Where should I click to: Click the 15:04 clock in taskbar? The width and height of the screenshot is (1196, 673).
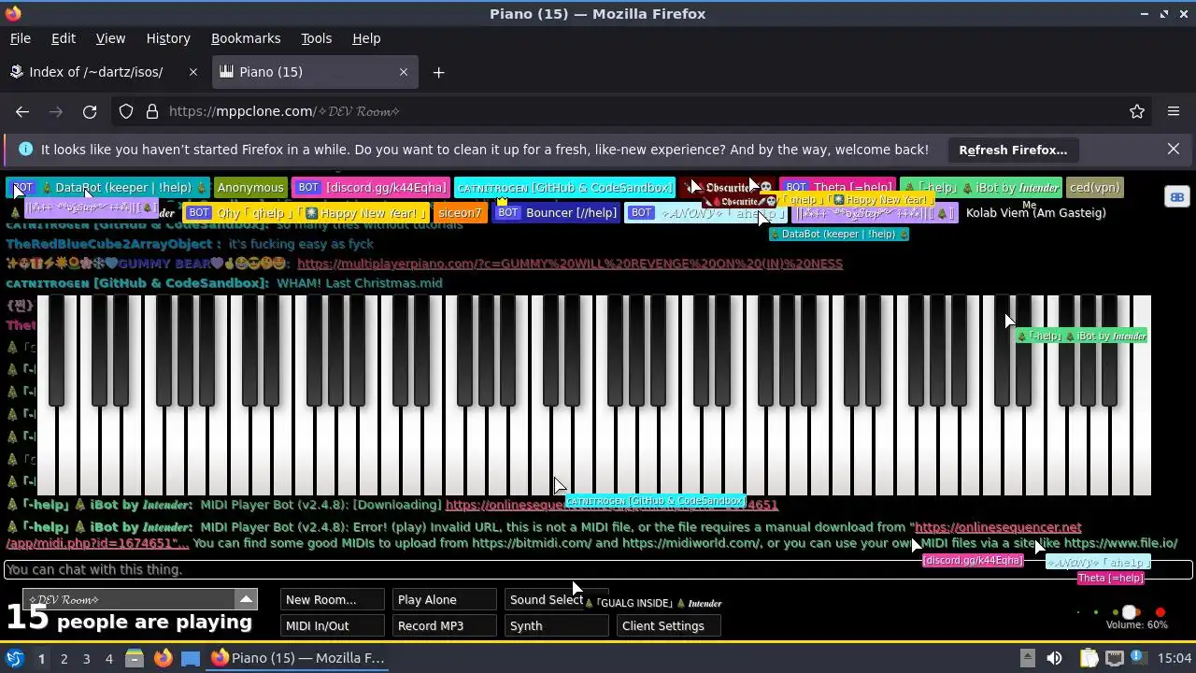point(1175,658)
